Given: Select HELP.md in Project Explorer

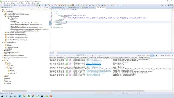Looking at the screenshot, I should point(8,78).
